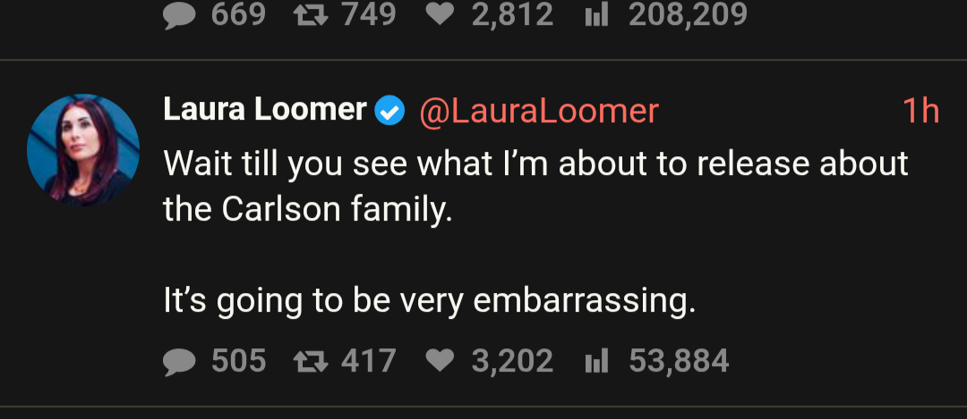Click the retweet arrows icon beside 749
Viewport: 967px width, 419px height.
pos(309,14)
